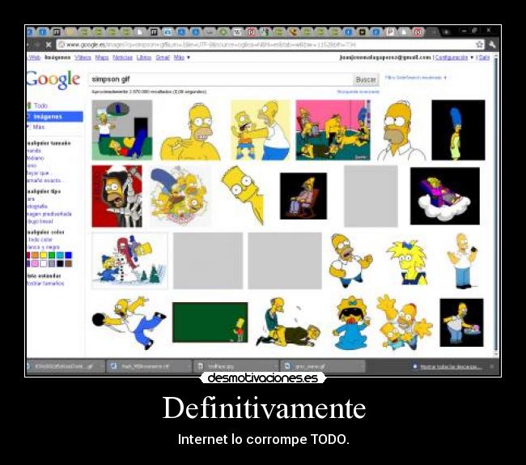Screen dimensions: 526x465
Task: Pick the black color swatch
Action: pyautogui.click(x=60, y=263)
